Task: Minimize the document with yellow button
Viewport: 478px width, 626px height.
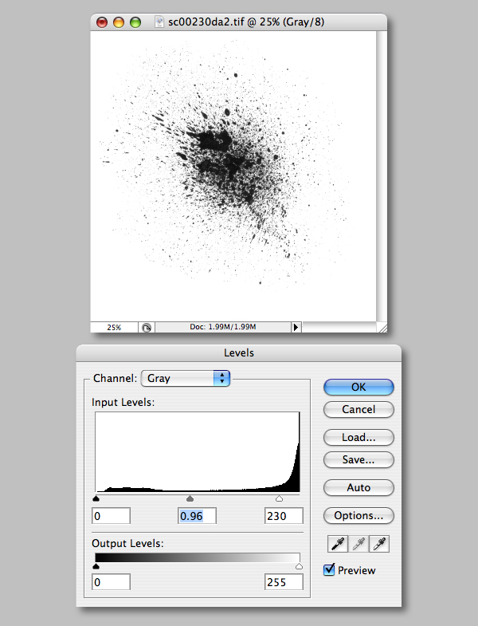Action: [119, 22]
